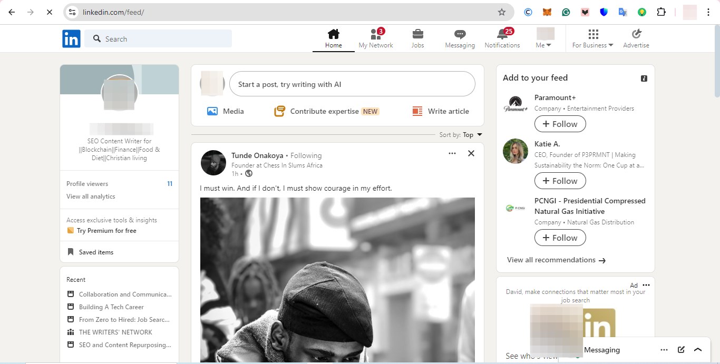
Task: Follow Paramount+ company
Action: (560, 124)
